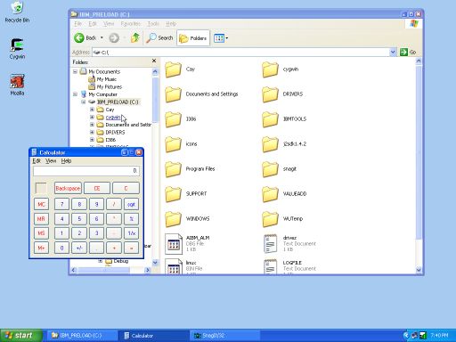Close the Folders pane
The width and height of the screenshot is (456, 342).
[154, 61]
